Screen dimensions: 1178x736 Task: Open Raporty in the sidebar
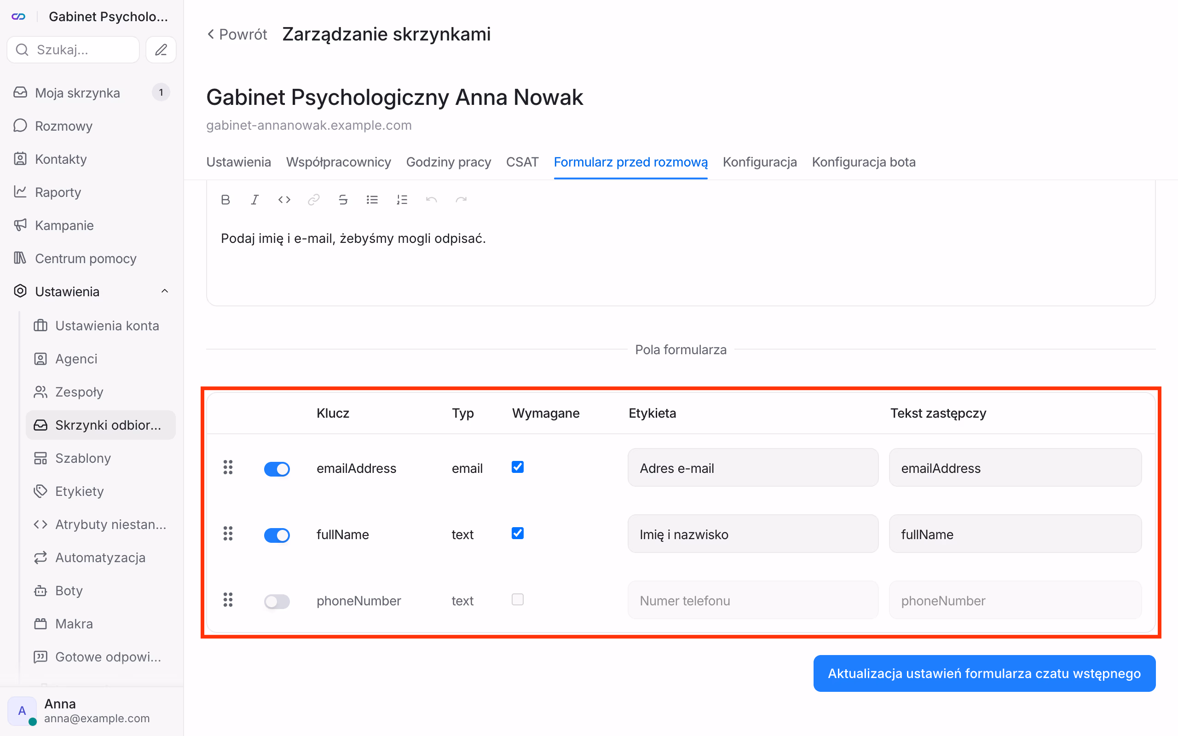pos(92,192)
